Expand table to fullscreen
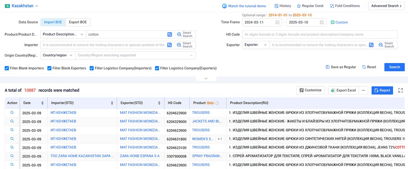 coord(401,90)
